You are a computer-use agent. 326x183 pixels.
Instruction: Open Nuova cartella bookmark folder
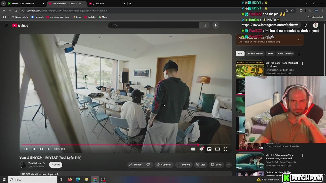tap(20, 17)
